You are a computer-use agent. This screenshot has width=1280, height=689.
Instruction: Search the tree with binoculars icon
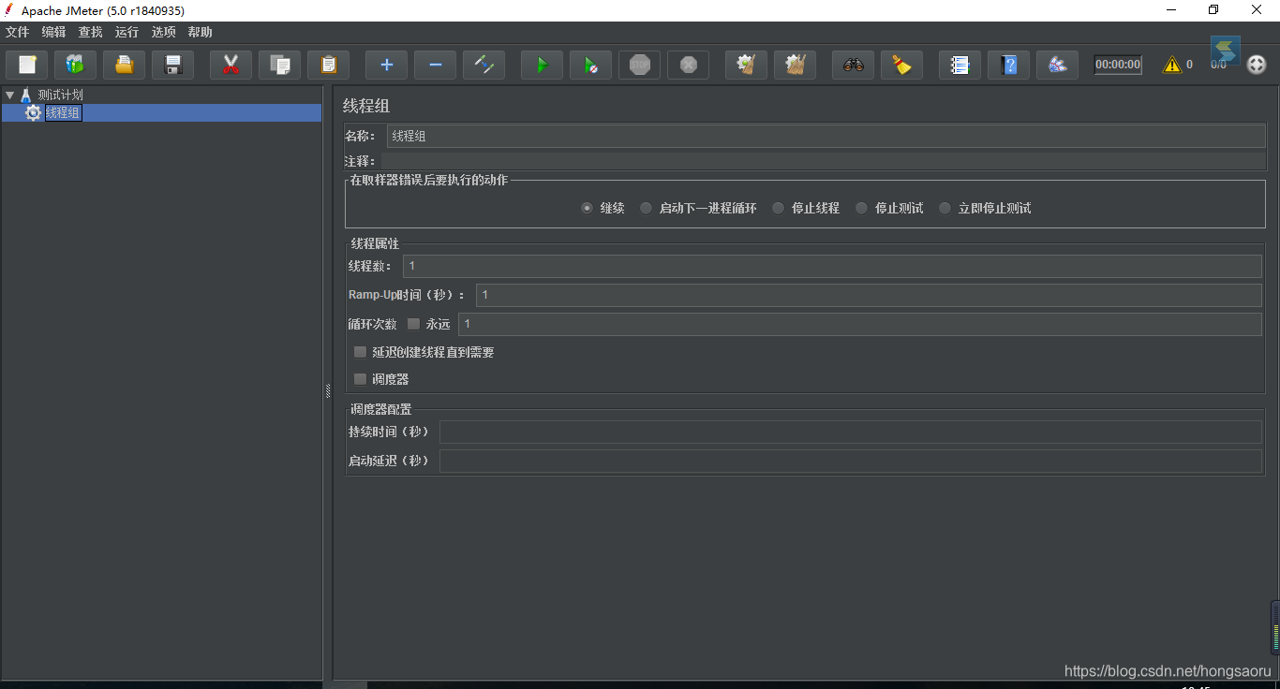pyautogui.click(x=853, y=65)
